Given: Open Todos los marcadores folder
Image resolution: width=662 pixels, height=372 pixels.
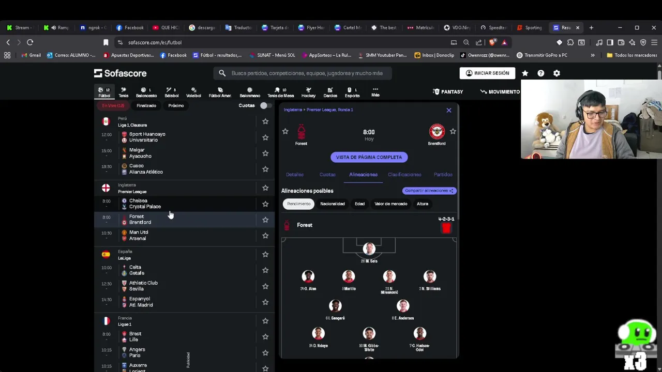Looking at the screenshot, I should pyautogui.click(x=631, y=55).
